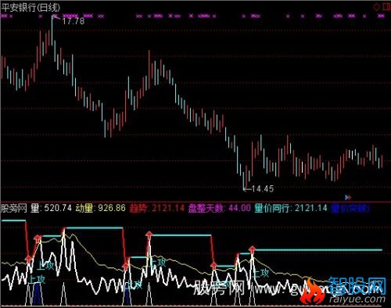391x308 pixels.
Task: Select the 动量: 926.86 indicator value
Action: (101, 208)
